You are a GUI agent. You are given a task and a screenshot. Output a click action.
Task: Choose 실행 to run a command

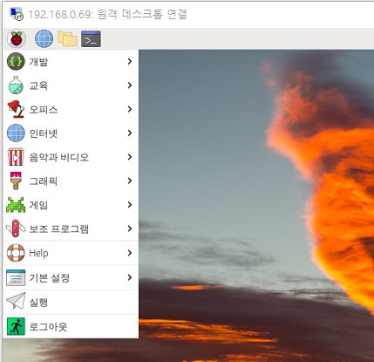(x=71, y=302)
